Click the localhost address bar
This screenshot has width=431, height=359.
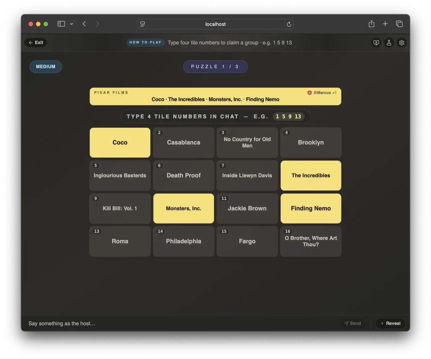pos(215,24)
